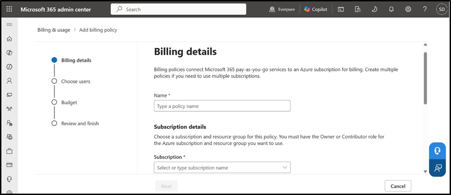This screenshot has height=195, width=451.
Task: Open Teams & groups sidebar icon
Action: pos(9,109)
